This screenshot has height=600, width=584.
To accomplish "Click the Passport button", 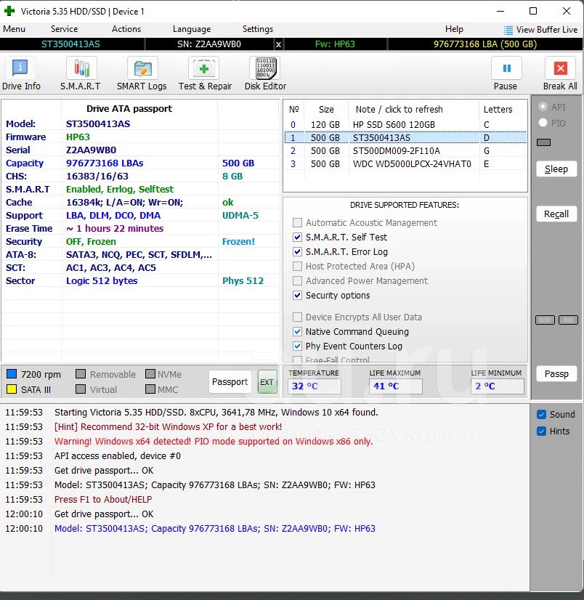I will 230,382.
